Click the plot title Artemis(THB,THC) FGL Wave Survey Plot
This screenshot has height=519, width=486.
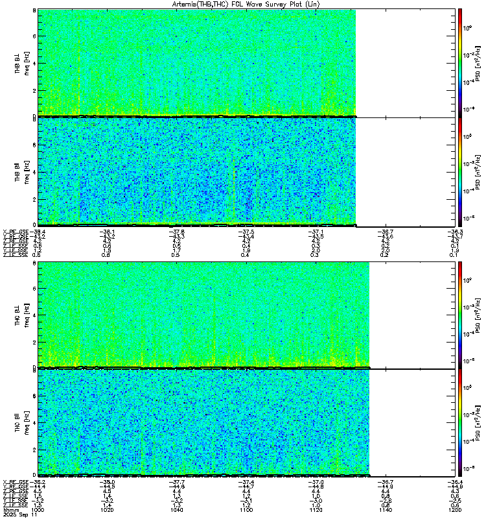[x=246, y=5]
